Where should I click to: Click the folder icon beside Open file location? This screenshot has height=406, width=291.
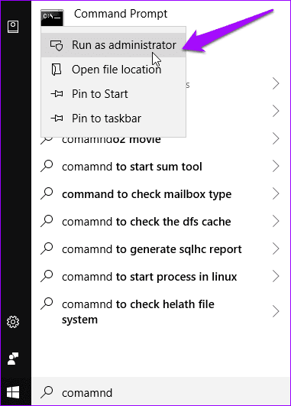pyautogui.click(x=57, y=70)
